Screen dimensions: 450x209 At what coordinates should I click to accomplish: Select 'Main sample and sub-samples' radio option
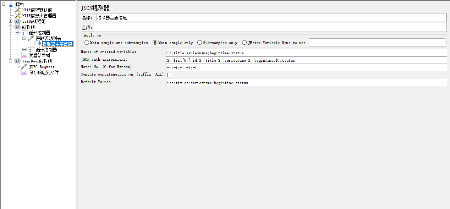pyautogui.click(x=87, y=43)
